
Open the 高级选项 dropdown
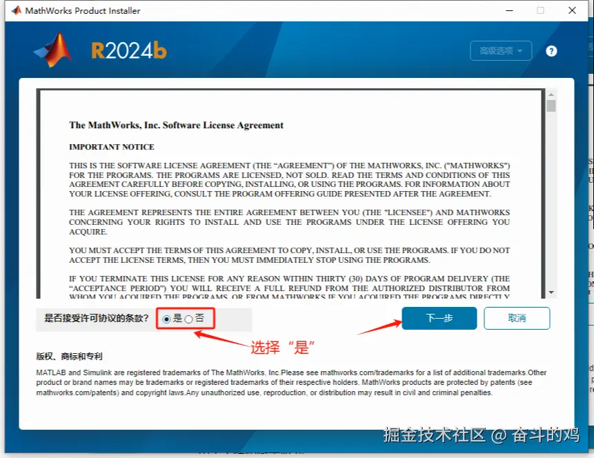pyautogui.click(x=501, y=51)
